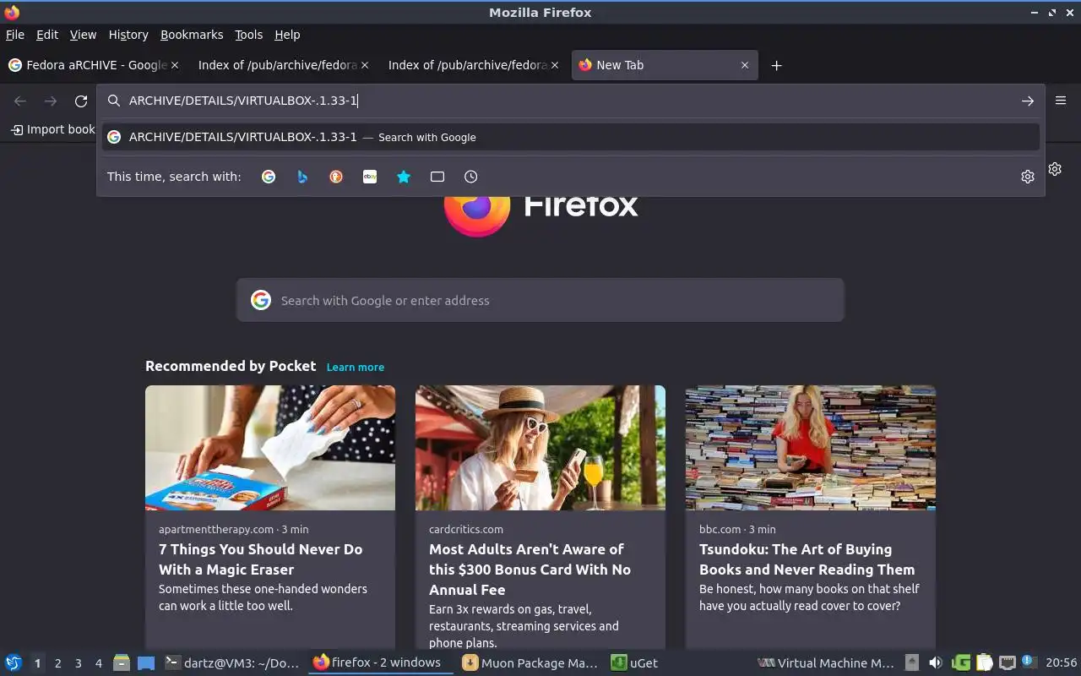Open the View menu
The width and height of the screenshot is (1081, 676).
83,35
